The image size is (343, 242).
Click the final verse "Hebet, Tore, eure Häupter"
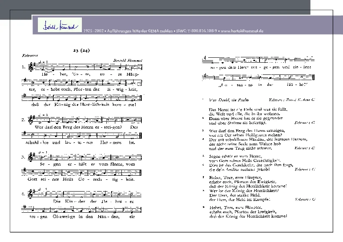(x=248, y=211)
